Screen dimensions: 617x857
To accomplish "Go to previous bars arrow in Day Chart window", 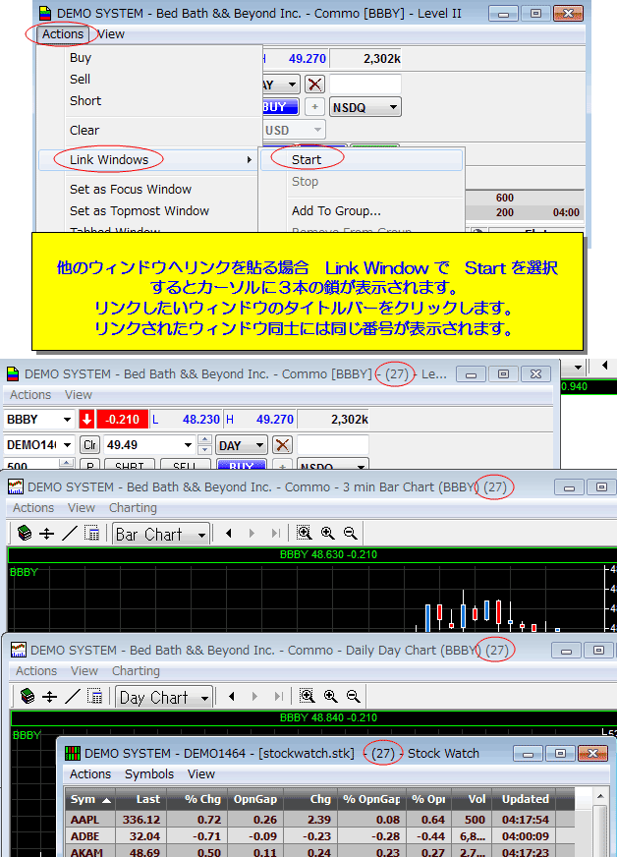I will coord(232,696).
